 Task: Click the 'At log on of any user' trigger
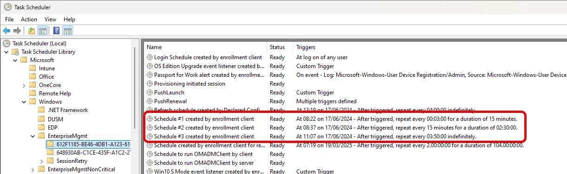(x=322, y=57)
